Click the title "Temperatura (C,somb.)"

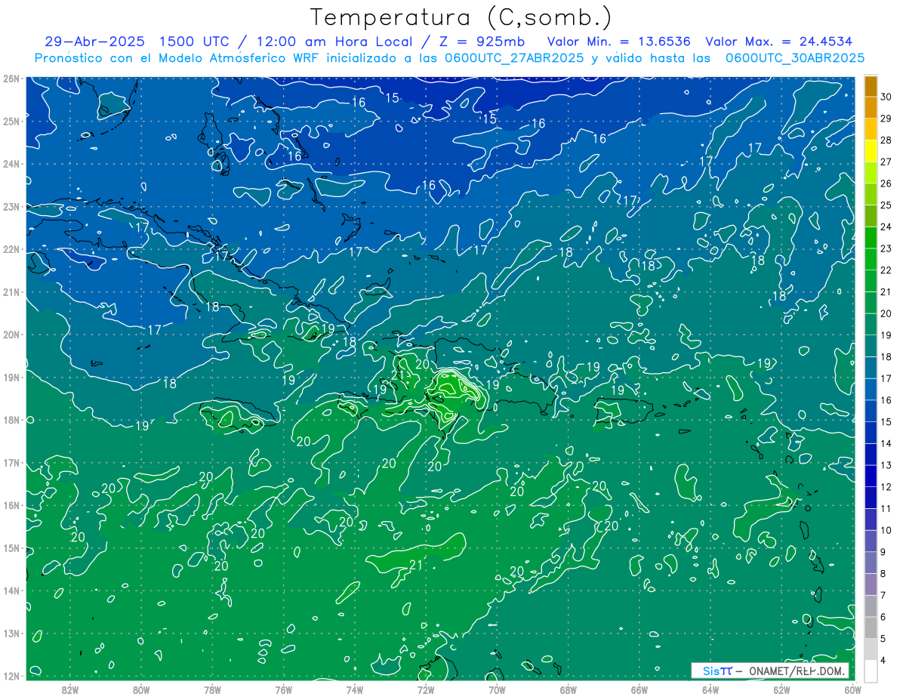[x=461, y=17]
